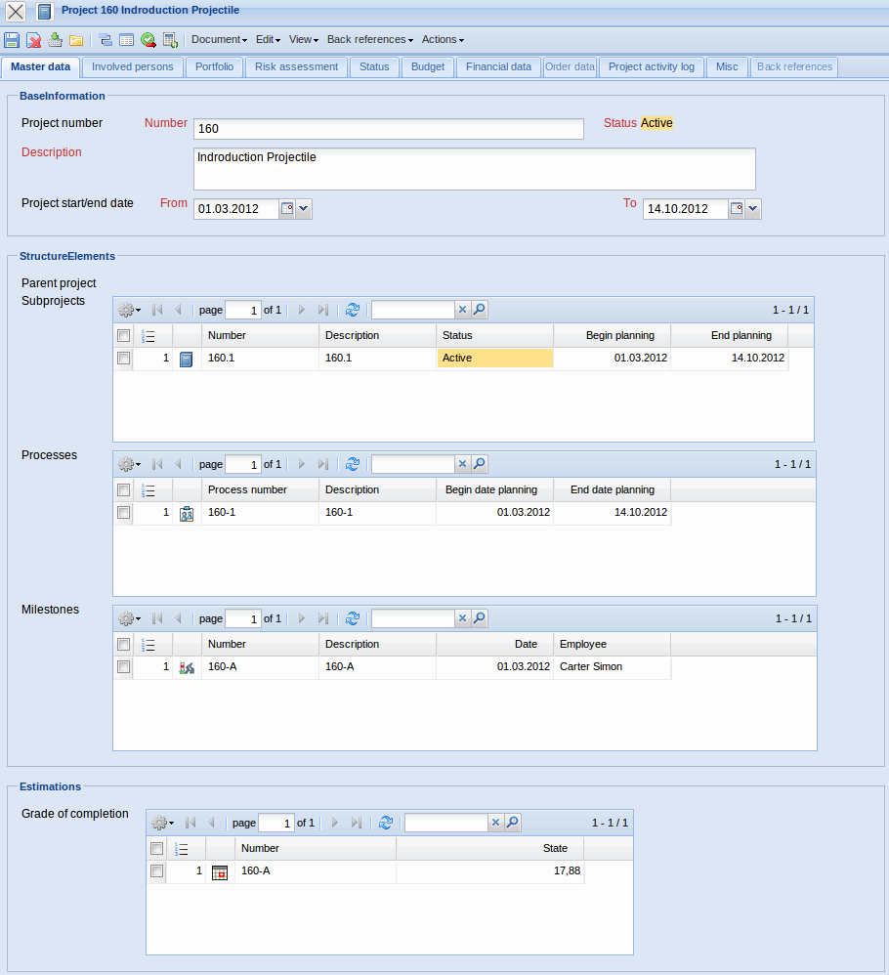Refresh the Subprojects list
Screen dimensions: 889x975
point(353,310)
